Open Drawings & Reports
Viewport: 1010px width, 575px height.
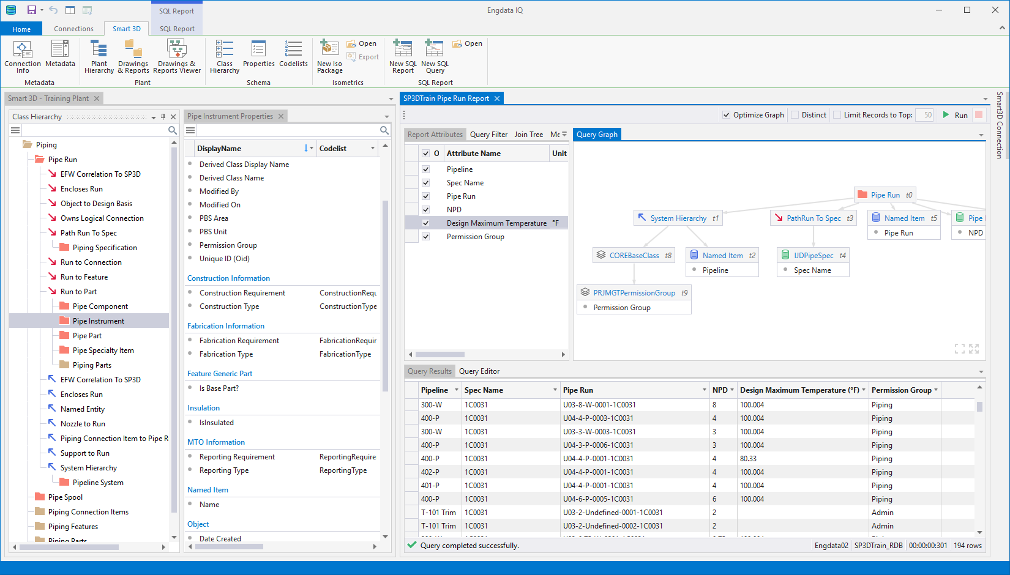pos(133,57)
